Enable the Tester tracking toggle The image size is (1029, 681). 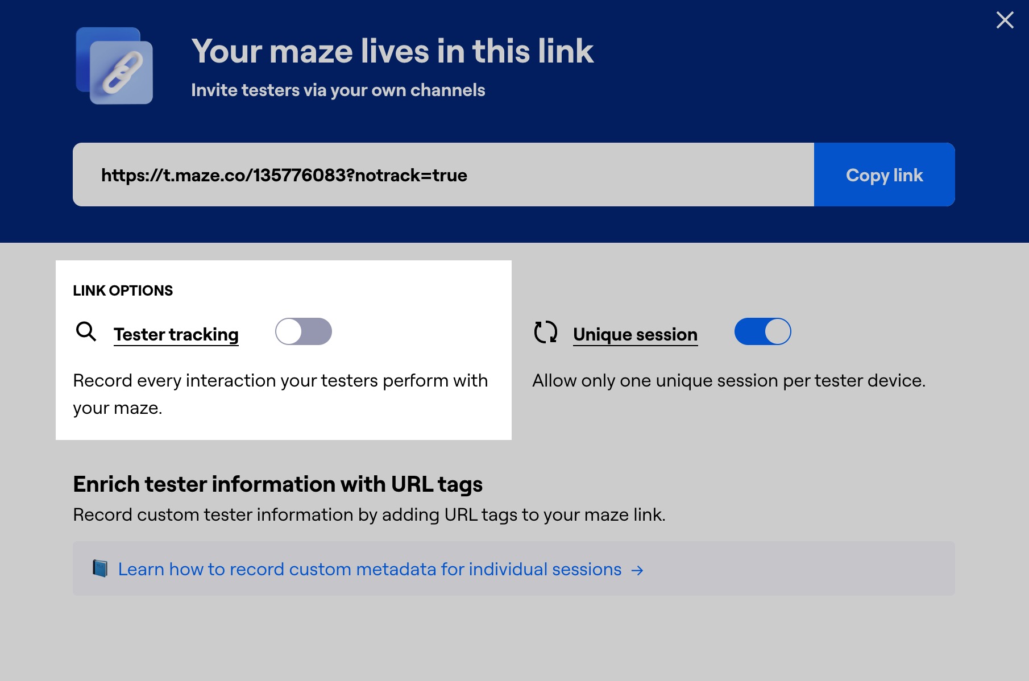(x=303, y=331)
